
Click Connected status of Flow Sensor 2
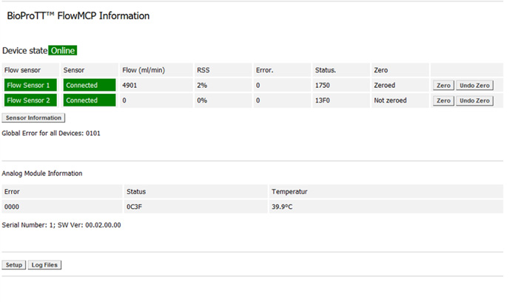click(89, 100)
